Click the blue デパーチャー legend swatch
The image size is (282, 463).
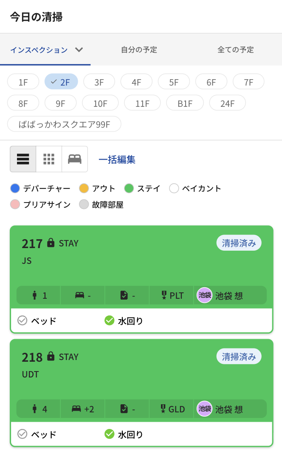(15, 188)
